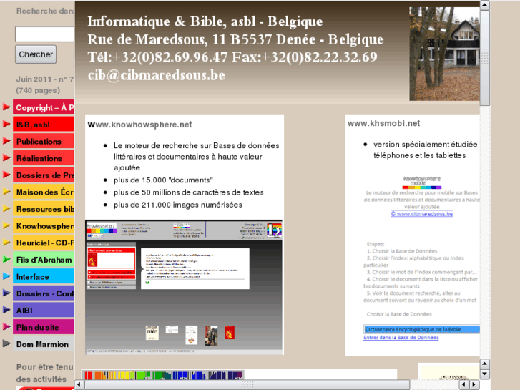Click 'Choisir la Base de Données' label
This screenshot has height=390, width=520.
(x=399, y=314)
